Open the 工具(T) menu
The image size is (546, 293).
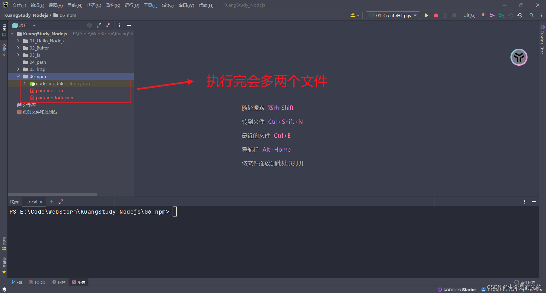pyautogui.click(x=150, y=5)
